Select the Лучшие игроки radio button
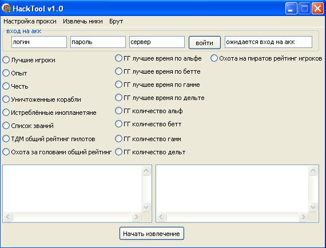The height and width of the screenshot is (248, 326). [x=6, y=60]
